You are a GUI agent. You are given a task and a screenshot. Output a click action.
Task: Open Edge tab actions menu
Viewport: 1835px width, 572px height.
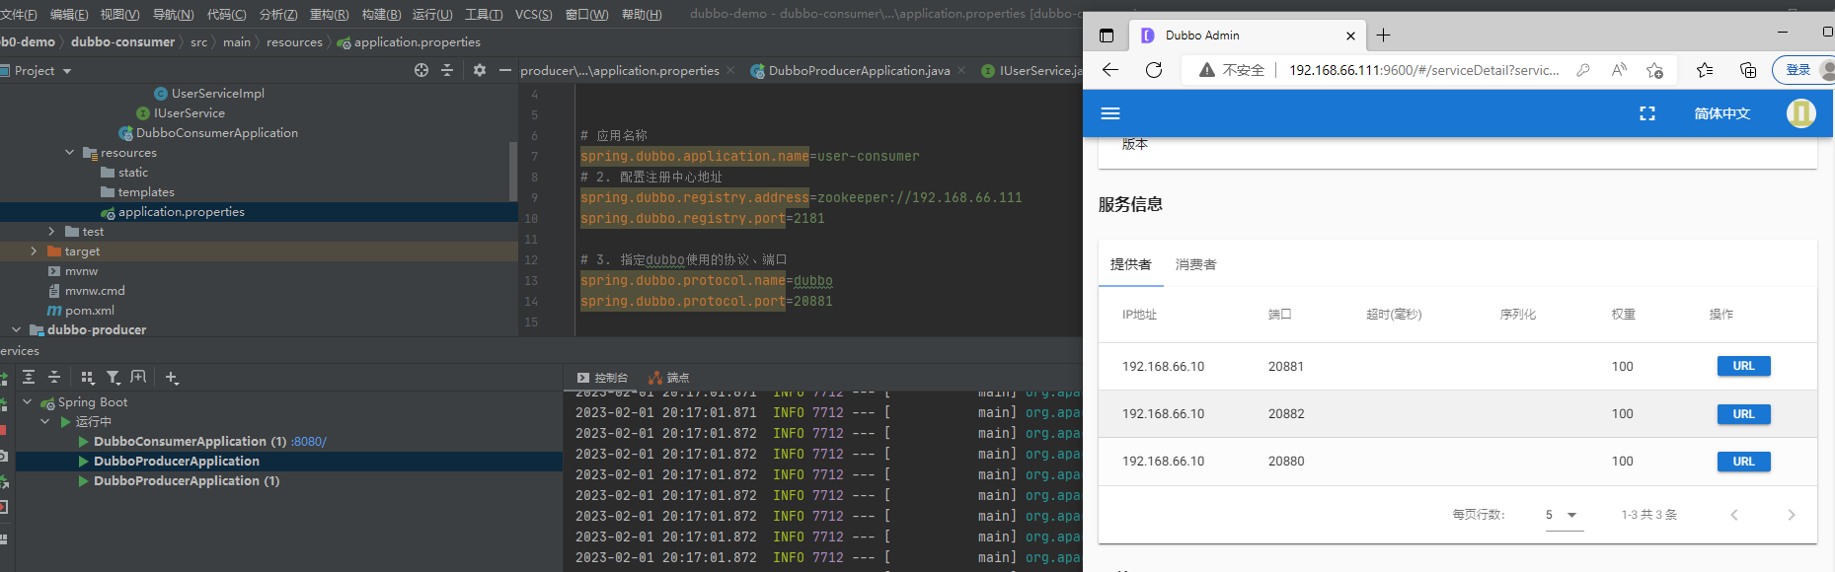coord(1107,36)
